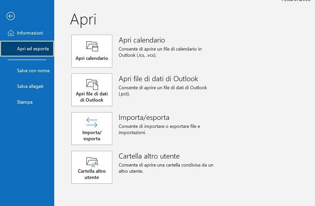315x206 pixels.
Task: Select the Apri calendario heading text
Action: [x=142, y=40]
